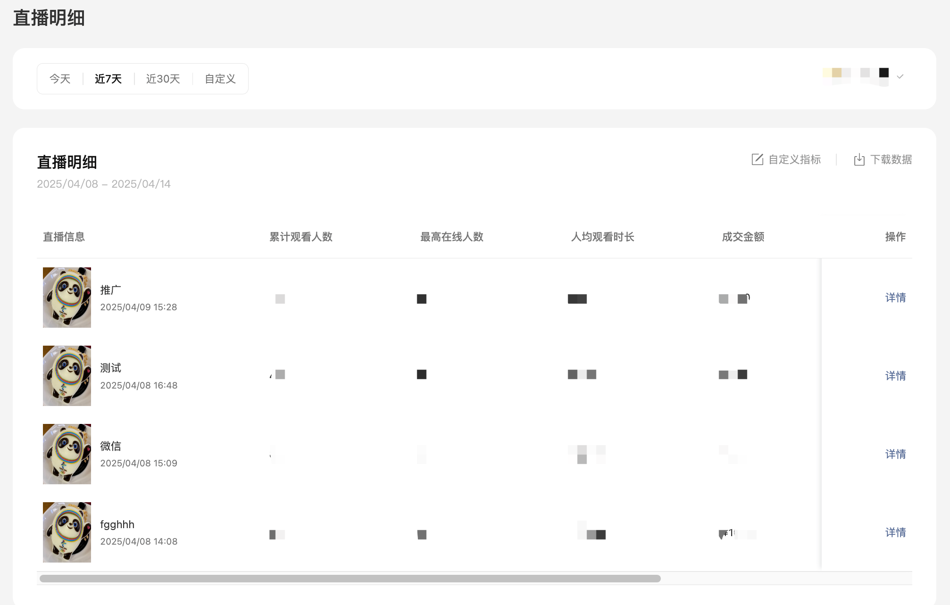Screen dimensions: 950x605
Task: Click the 微信 livestream thumbnail
Action: click(67, 454)
